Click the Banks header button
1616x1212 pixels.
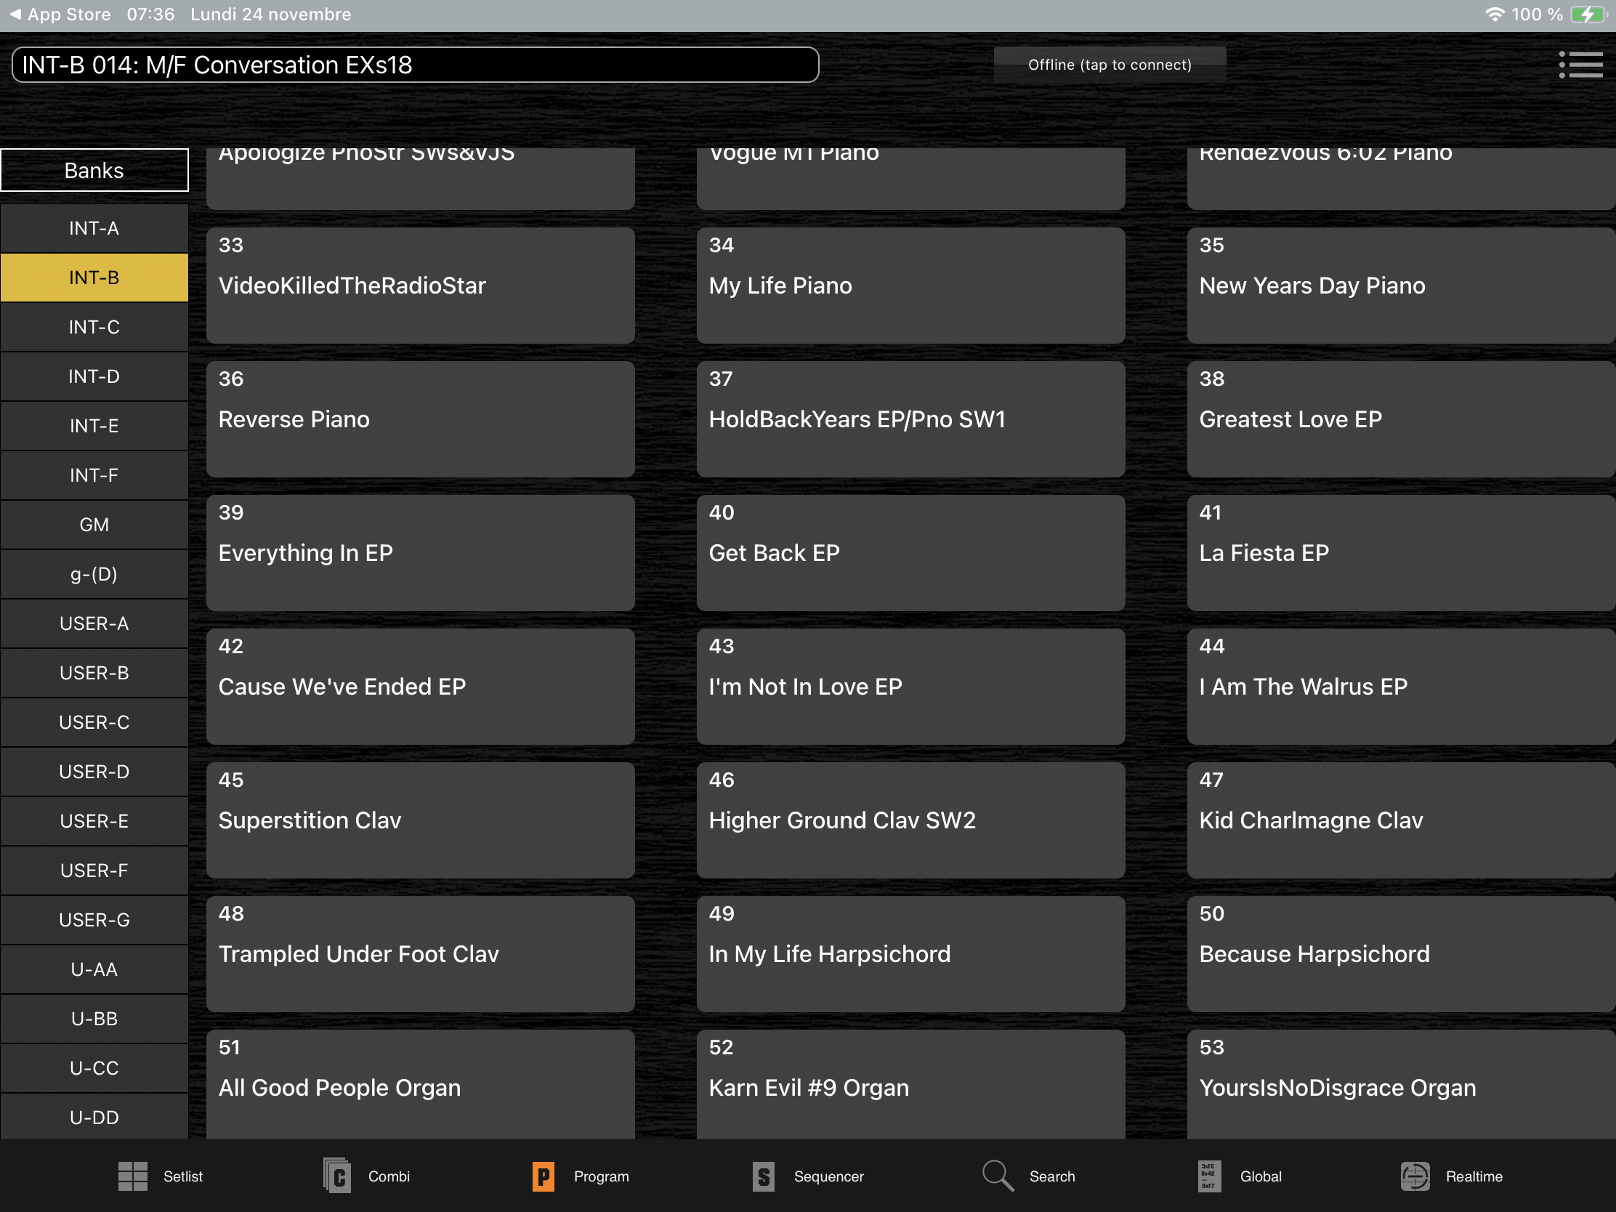(x=94, y=170)
